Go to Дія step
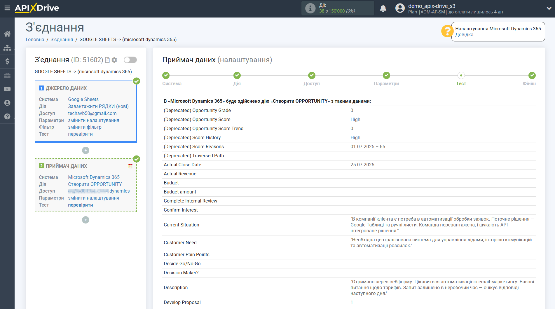The height and width of the screenshot is (309, 555). pos(237,75)
